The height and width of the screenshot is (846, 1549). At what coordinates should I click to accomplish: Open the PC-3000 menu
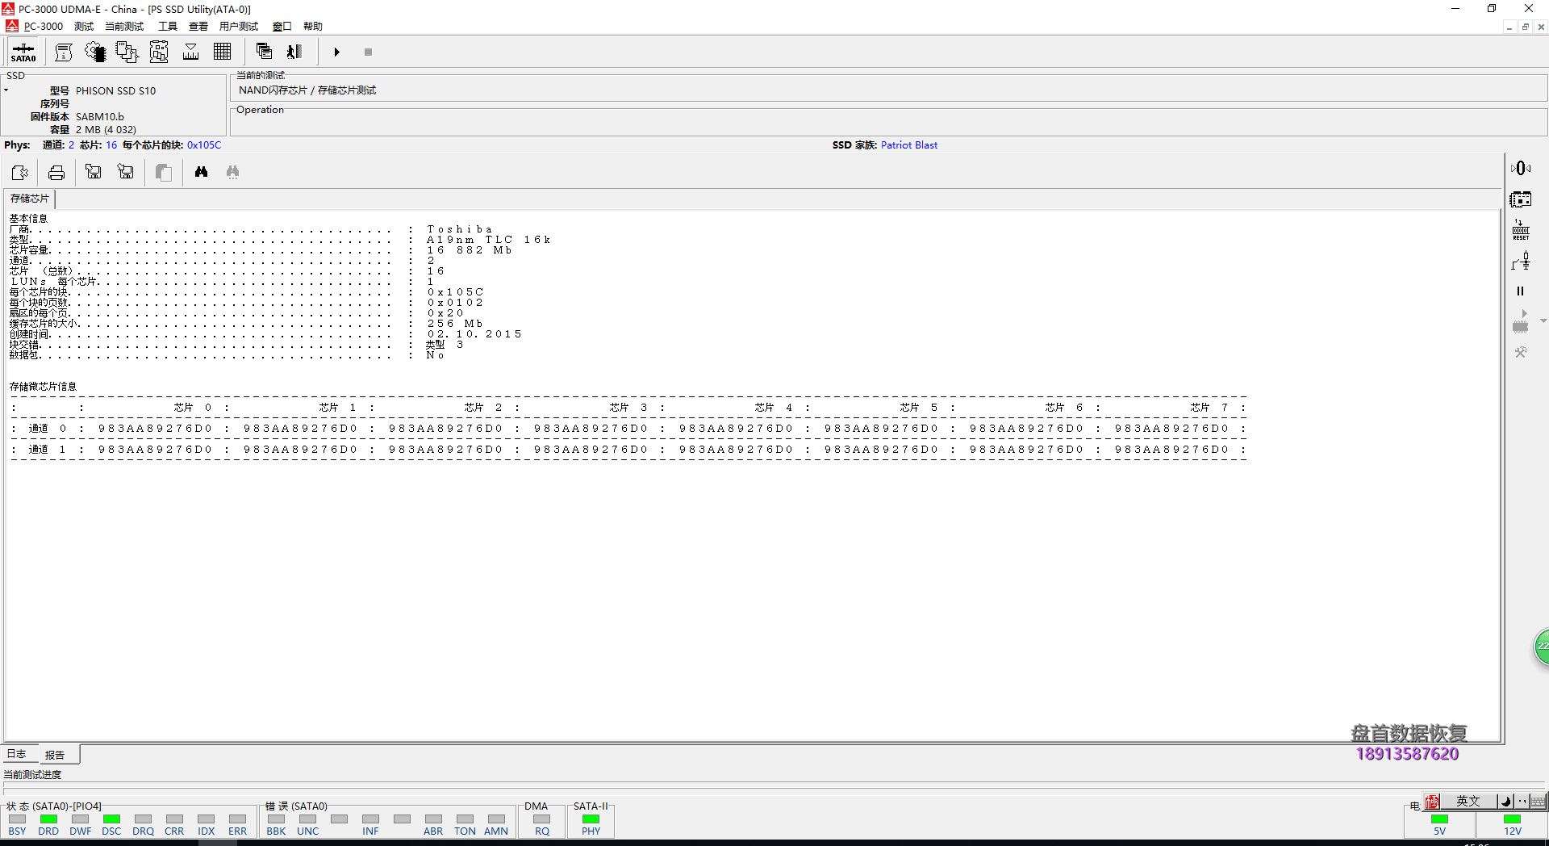pyautogui.click(x=44, y=27)
